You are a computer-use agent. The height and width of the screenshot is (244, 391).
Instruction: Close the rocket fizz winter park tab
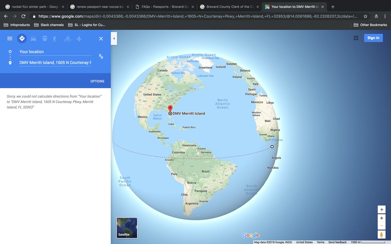pyautogui.click(x=63, y=7)
